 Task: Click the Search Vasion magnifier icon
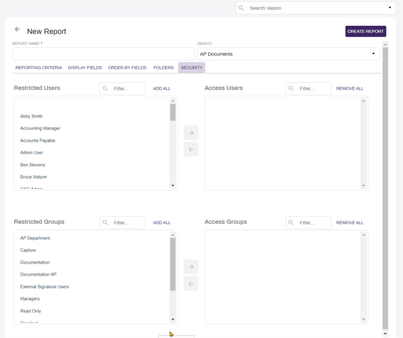coord(241,8)
